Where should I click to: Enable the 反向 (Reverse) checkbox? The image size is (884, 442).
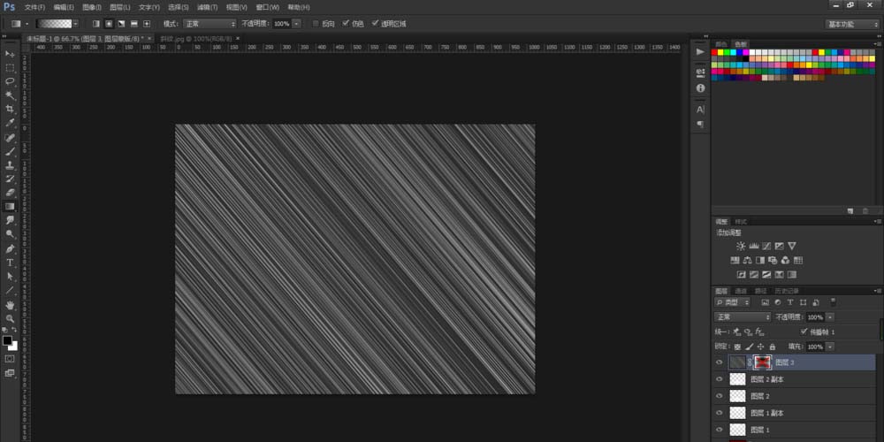coord(316,24)
